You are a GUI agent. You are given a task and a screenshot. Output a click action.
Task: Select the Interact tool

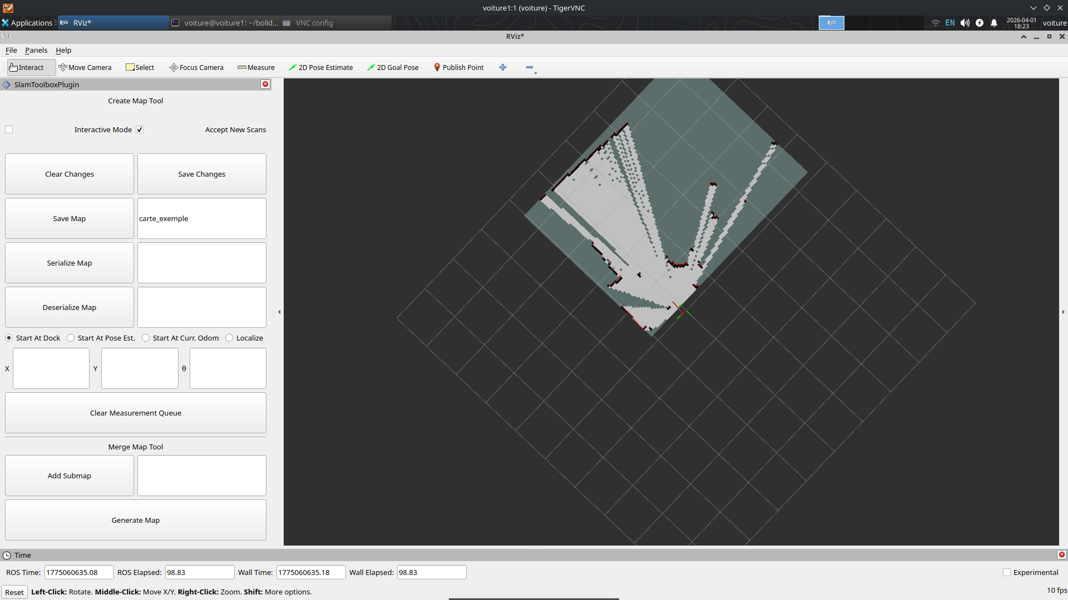tap(26, 67)
